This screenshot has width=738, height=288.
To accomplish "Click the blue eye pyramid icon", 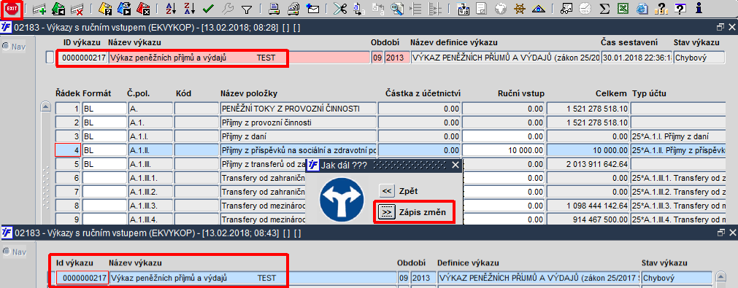I will [x=538, y=9].
